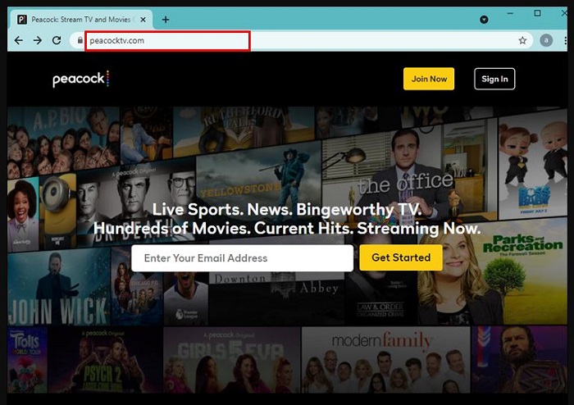Select the Yellowstone show thumbnail
Image resolution: width=574 pixels, height=405 pixels.
258,183
